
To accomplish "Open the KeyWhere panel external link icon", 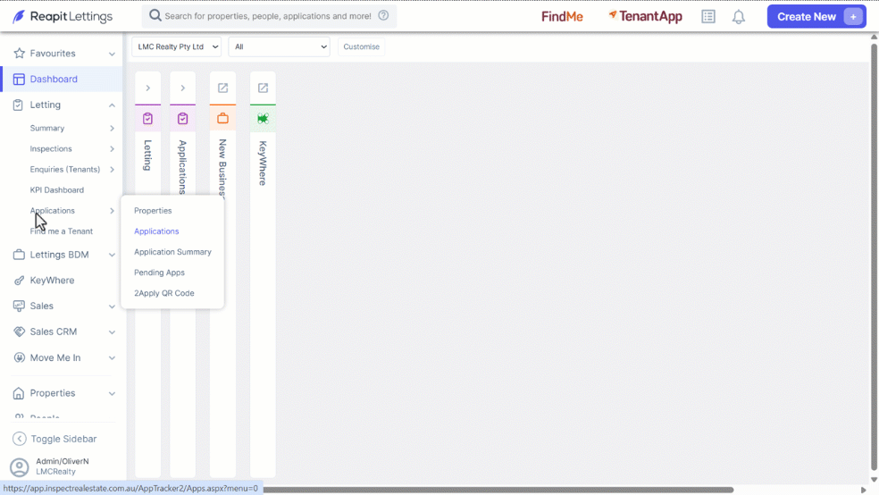I will click(263, 88).
